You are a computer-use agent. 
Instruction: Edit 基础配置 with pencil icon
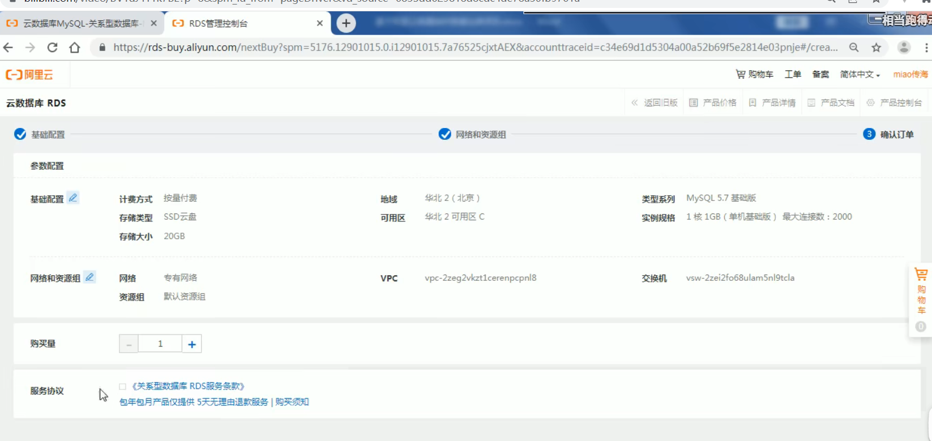[x=73, y=198]
